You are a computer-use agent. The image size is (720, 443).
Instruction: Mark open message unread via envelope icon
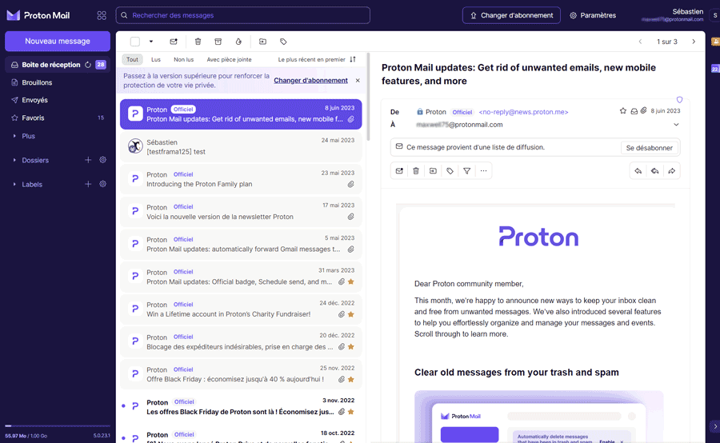coord(399,171)
